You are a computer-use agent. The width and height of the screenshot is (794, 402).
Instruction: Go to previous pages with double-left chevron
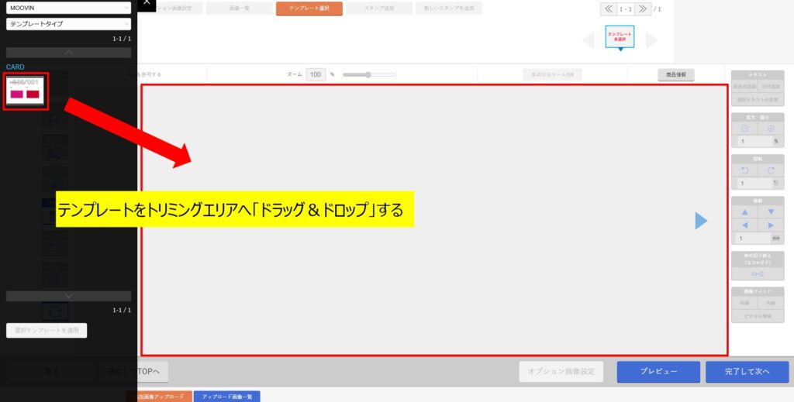[608, 9]
